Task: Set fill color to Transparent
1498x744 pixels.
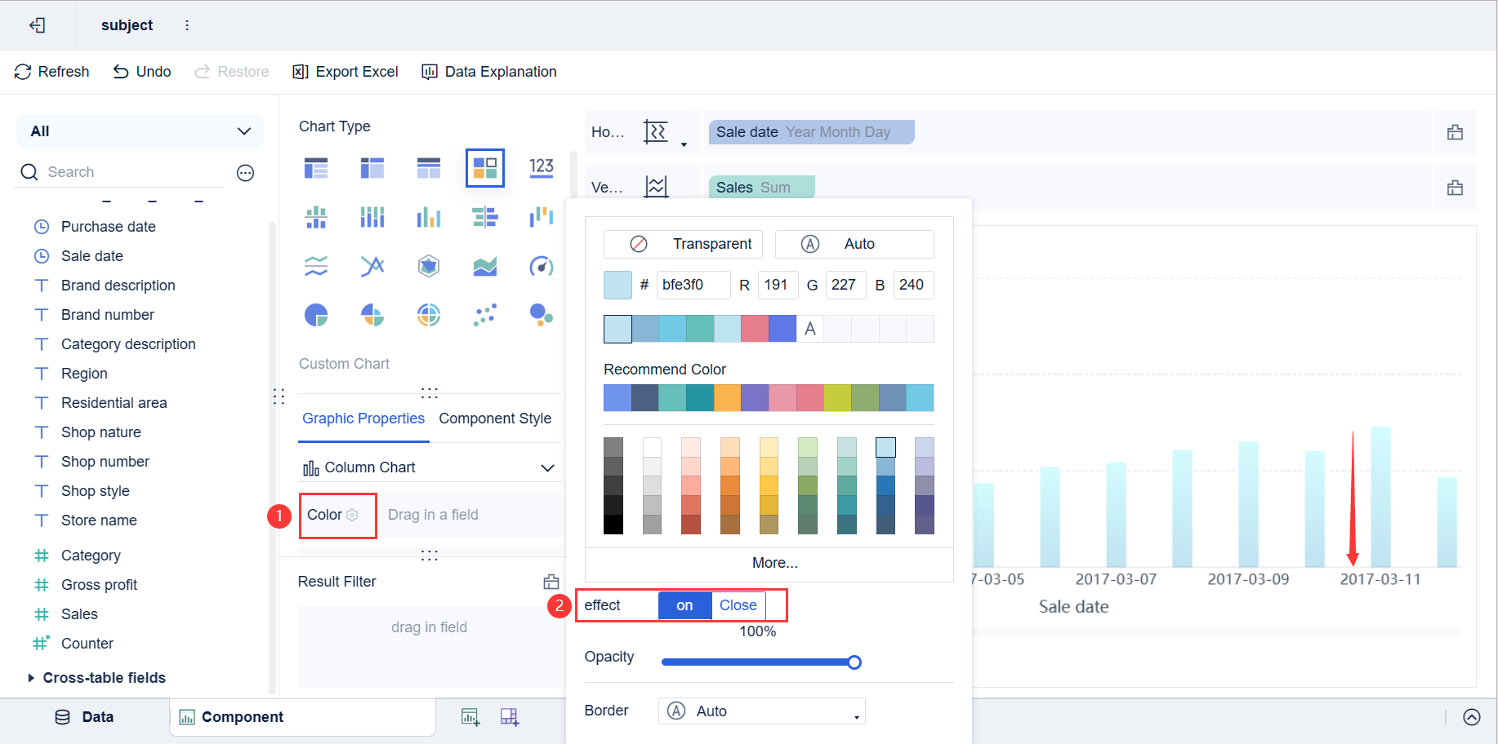Action: pos(683,243)
